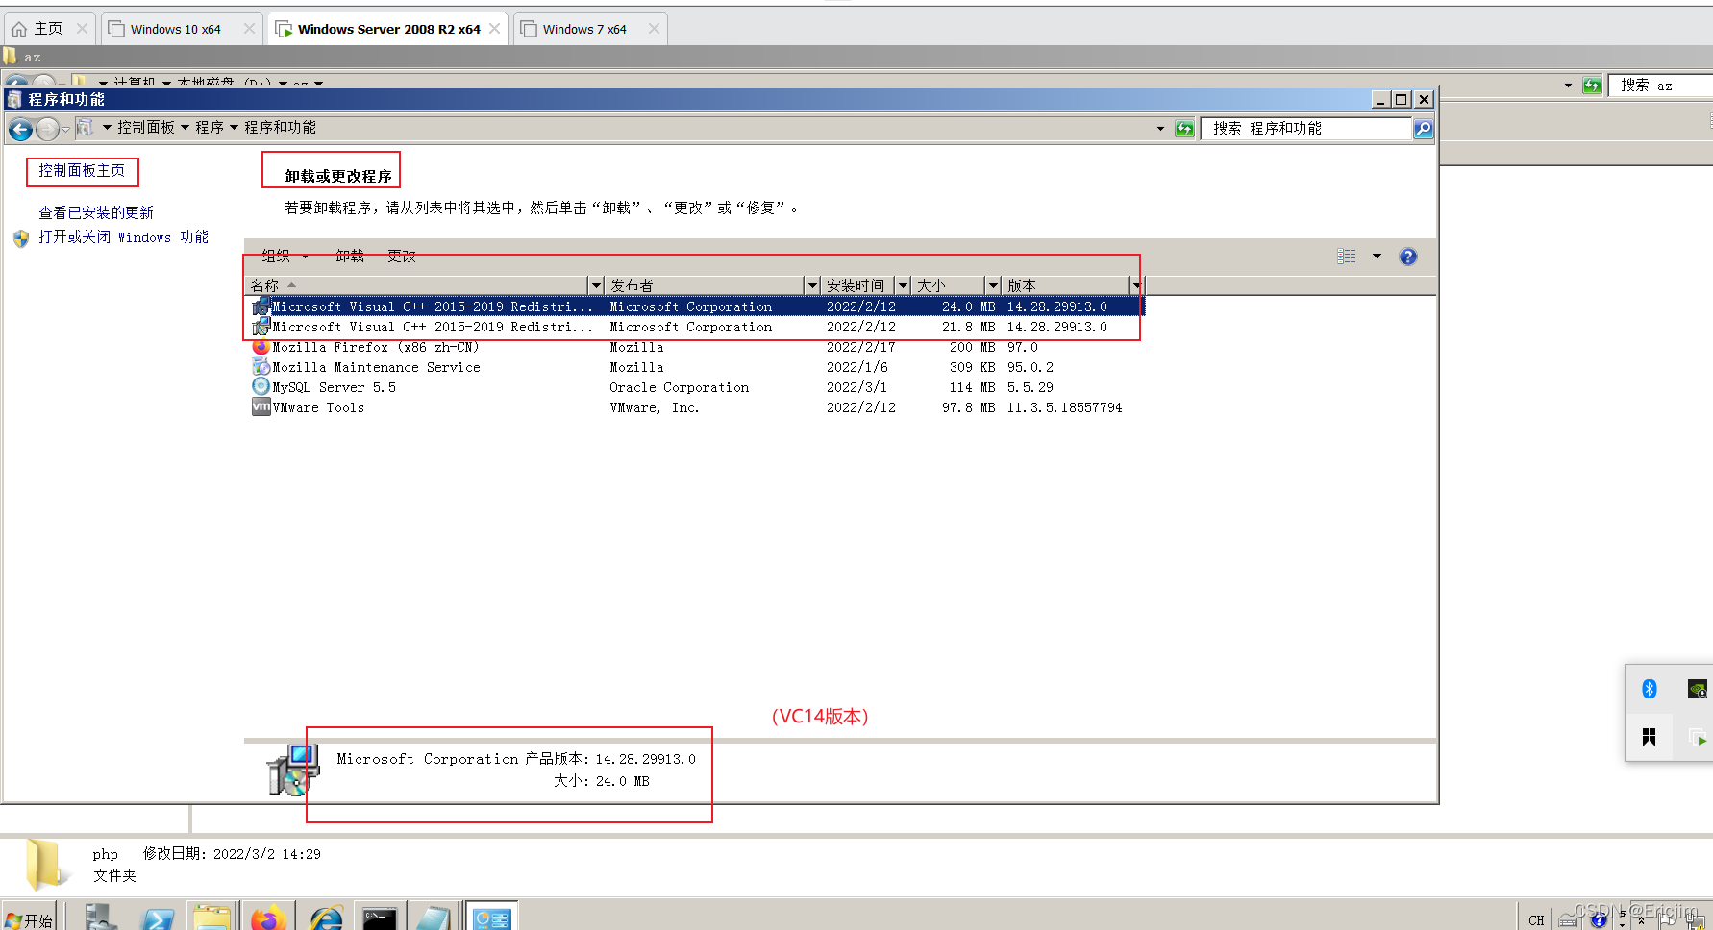This screenshot has width=1713, height=930.
Task: Open Windows Explorer folder taskbar icon
Action: click(x=211, y=918)
